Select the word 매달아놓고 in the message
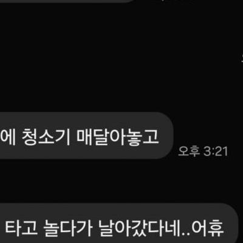This screenshot has width=243, height=243. (118, 135)
